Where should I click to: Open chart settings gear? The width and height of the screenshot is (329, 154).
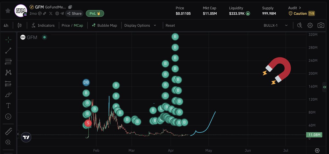pos(310,25)
